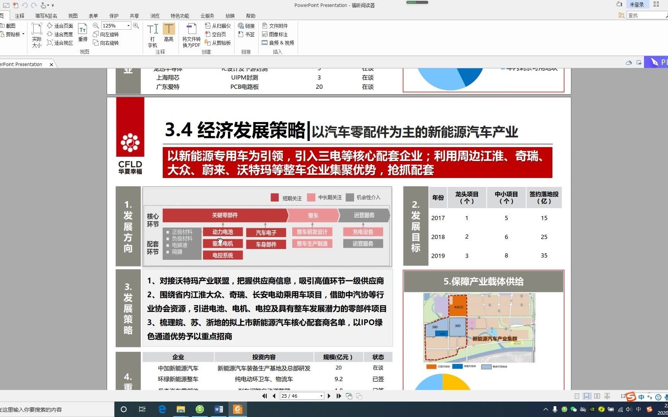Jump to the first page

264,396
